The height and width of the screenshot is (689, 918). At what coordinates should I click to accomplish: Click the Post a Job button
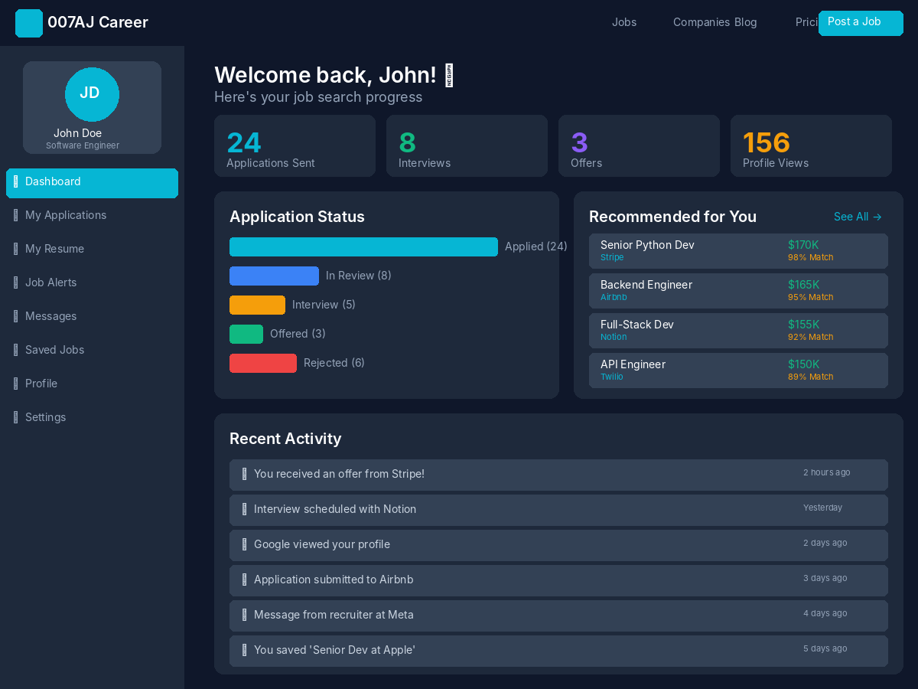[x=861, y=23]
